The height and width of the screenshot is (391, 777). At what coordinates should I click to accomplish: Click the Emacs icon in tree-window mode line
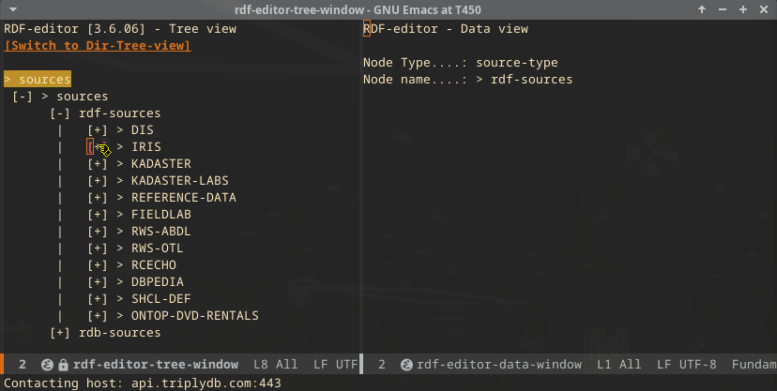click(x=47, y=365)
